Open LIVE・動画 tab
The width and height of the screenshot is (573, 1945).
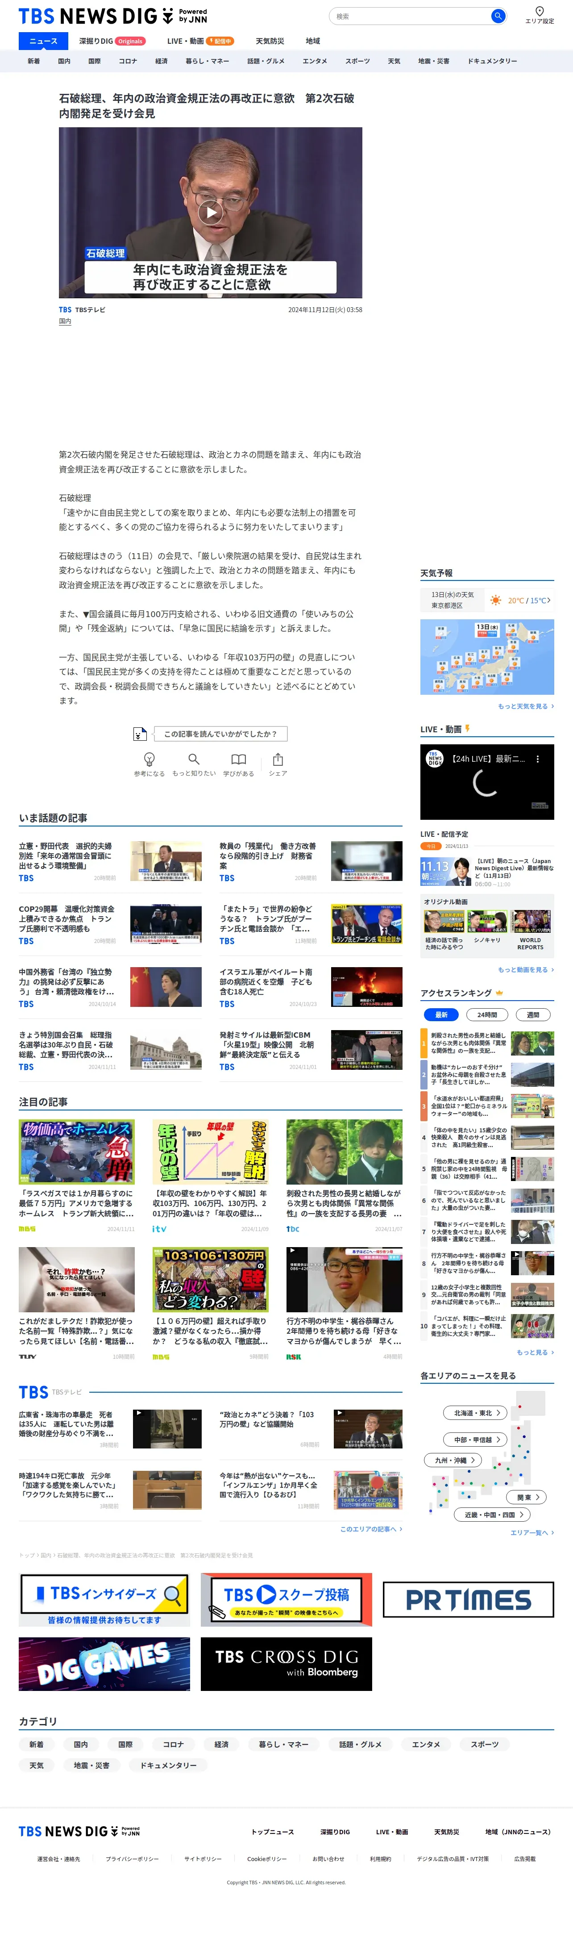tap(200, 41)
